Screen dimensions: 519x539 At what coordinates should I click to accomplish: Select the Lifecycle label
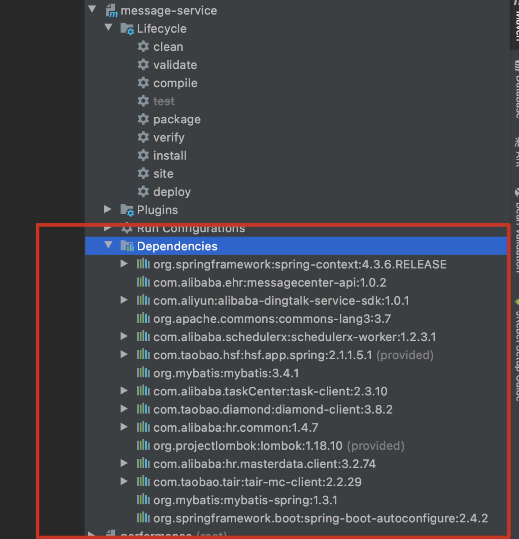tap(162, 29)
